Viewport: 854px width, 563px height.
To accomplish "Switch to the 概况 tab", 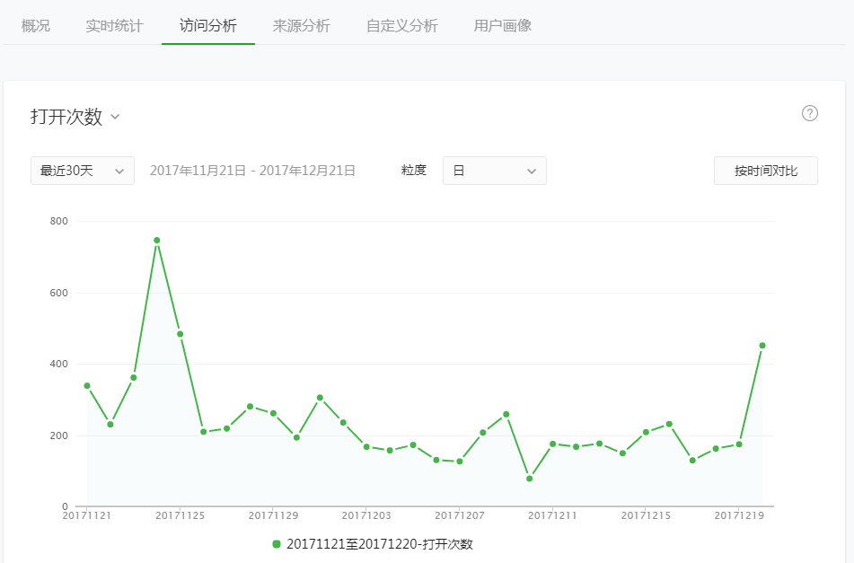I will click(x=36, y=25).
